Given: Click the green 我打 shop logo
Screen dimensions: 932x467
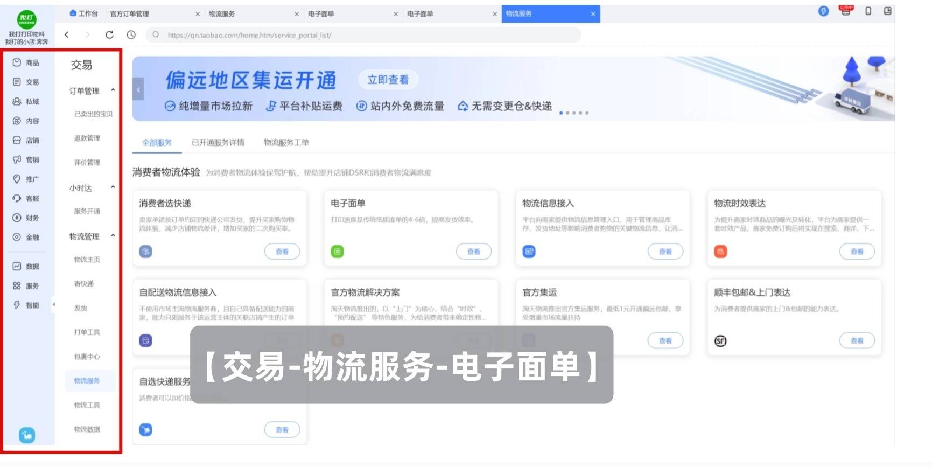Looking at the screenshot, I should pos(27,20).
